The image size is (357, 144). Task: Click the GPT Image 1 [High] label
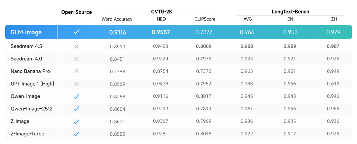[x=32, y=84]
